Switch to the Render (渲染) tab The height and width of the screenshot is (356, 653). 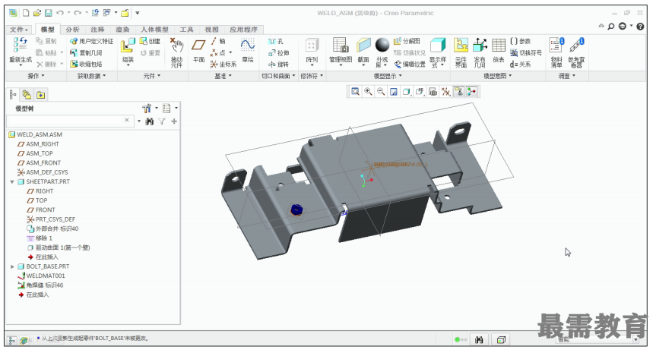122,30
